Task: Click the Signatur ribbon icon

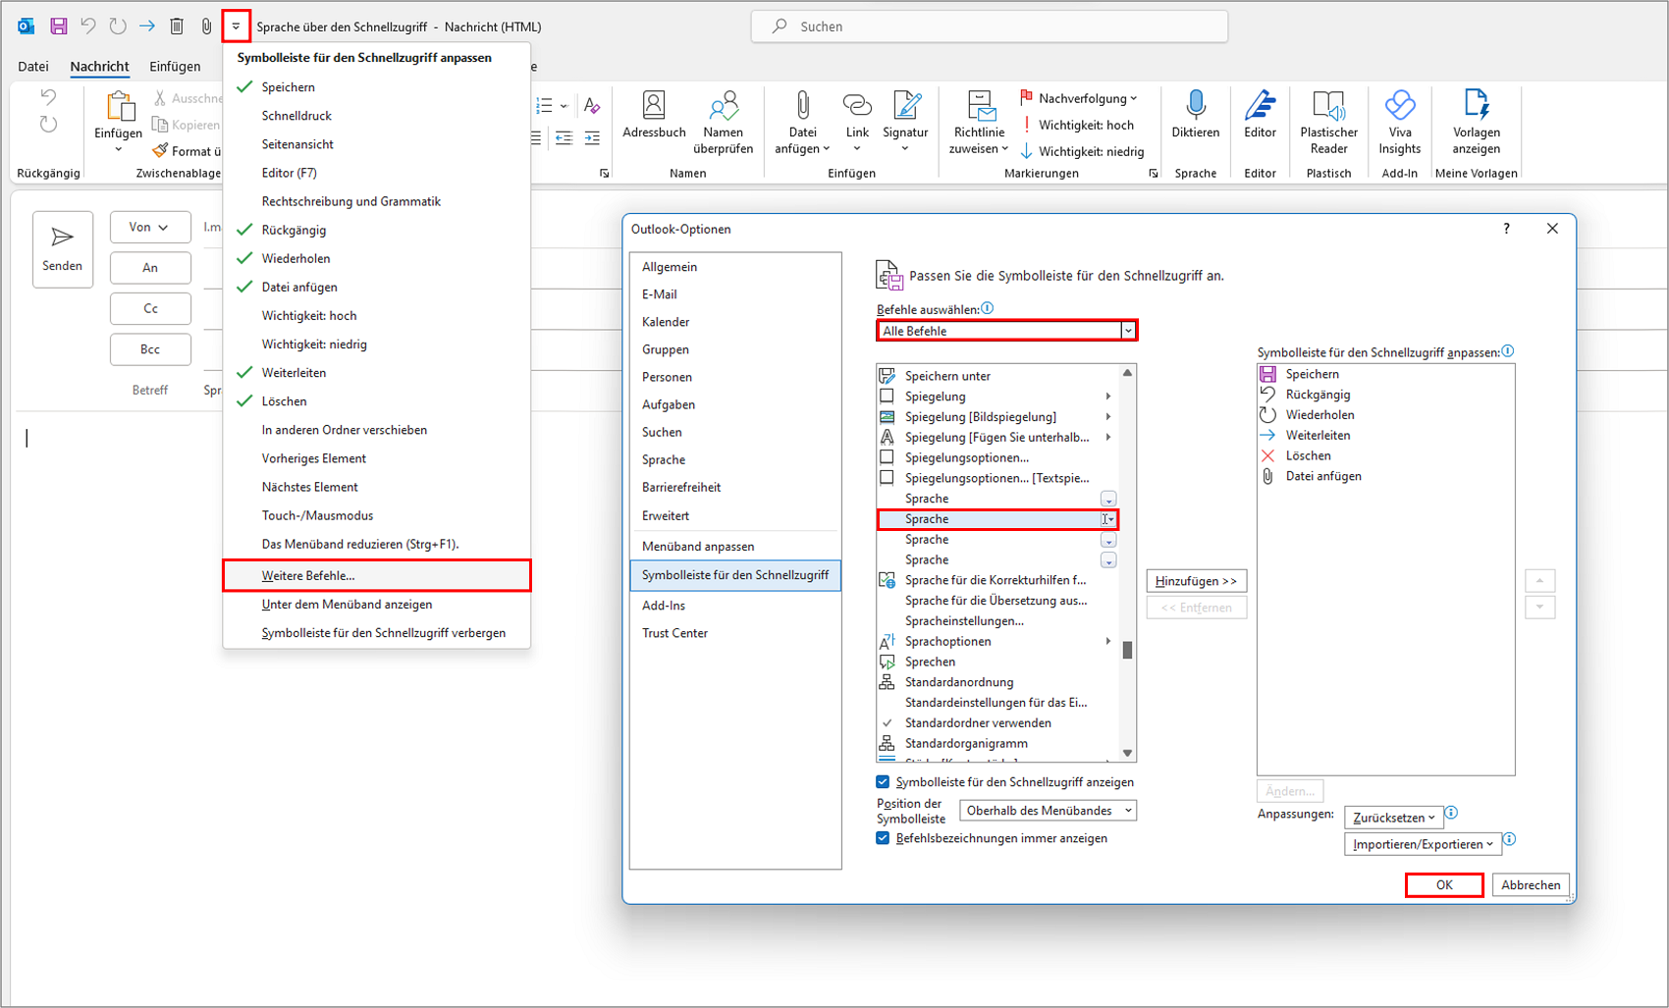Action: tap(905, 105)
